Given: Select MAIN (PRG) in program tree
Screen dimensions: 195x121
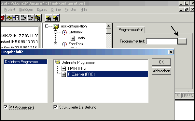Looking at the screenshot, I should point(78,68).
